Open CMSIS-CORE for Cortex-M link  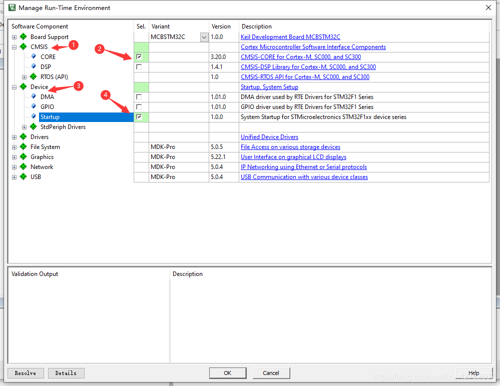pyautogui.click(x=301, y=57)
